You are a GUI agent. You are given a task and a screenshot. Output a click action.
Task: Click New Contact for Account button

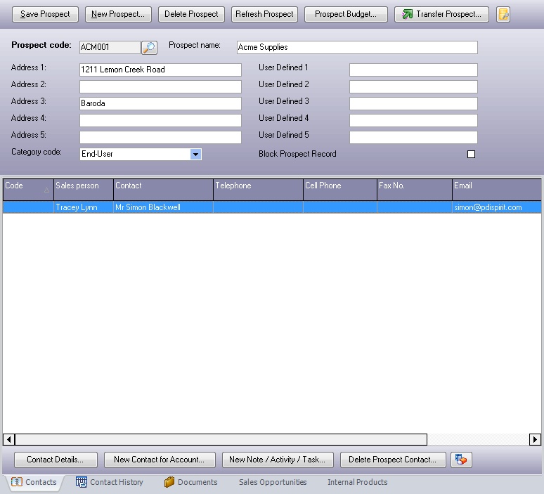pyautogui.click(x=159, y=460)
